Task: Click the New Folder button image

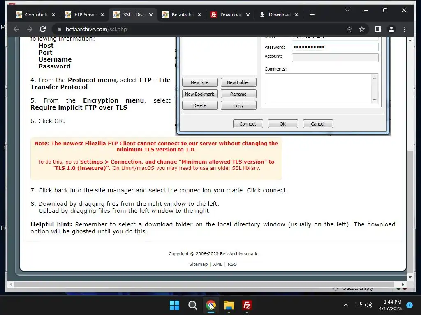Action: tap(238, 82)
